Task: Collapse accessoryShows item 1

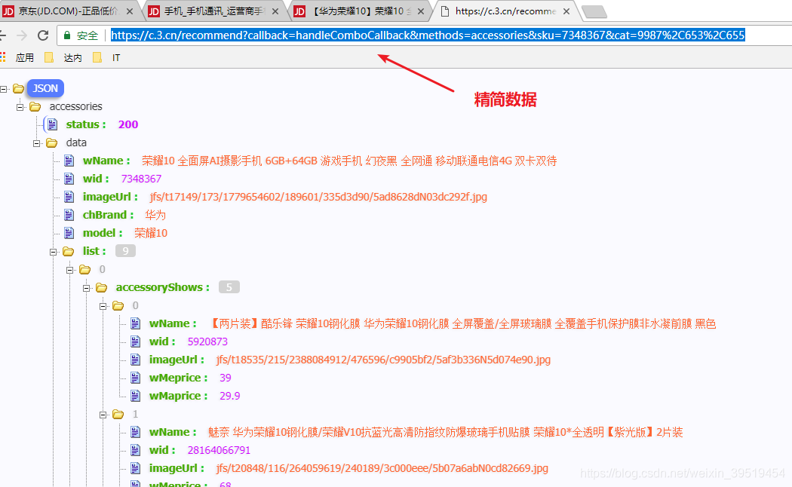Action: click(x=103, y=415)
